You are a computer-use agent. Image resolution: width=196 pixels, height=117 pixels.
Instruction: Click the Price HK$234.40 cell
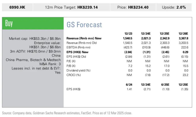(133, 7)
